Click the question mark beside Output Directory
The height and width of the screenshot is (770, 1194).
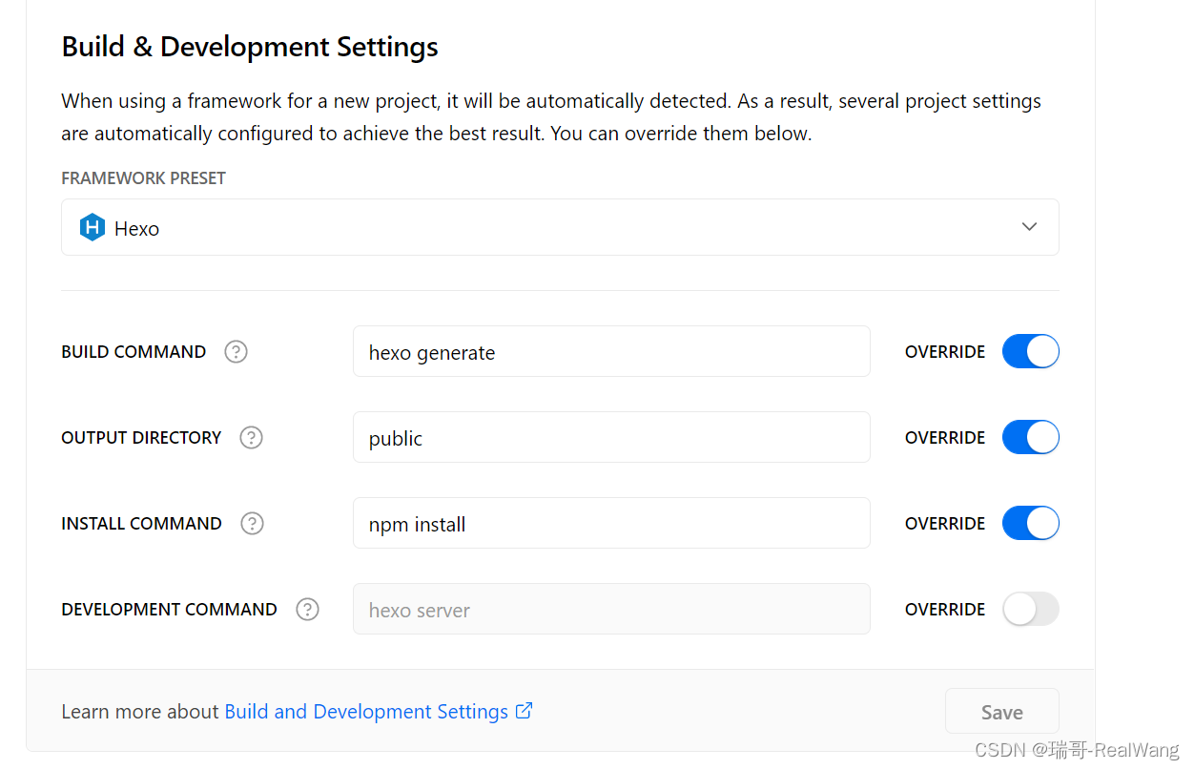pyautogui.click(x=251, y=437)
